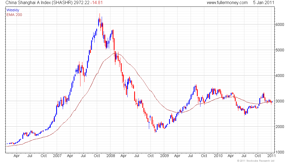This screenshot has width=300, height=163.
Task: Click the Oct label just before 2007
Action: pyautogui.click(x=44, y=156)
